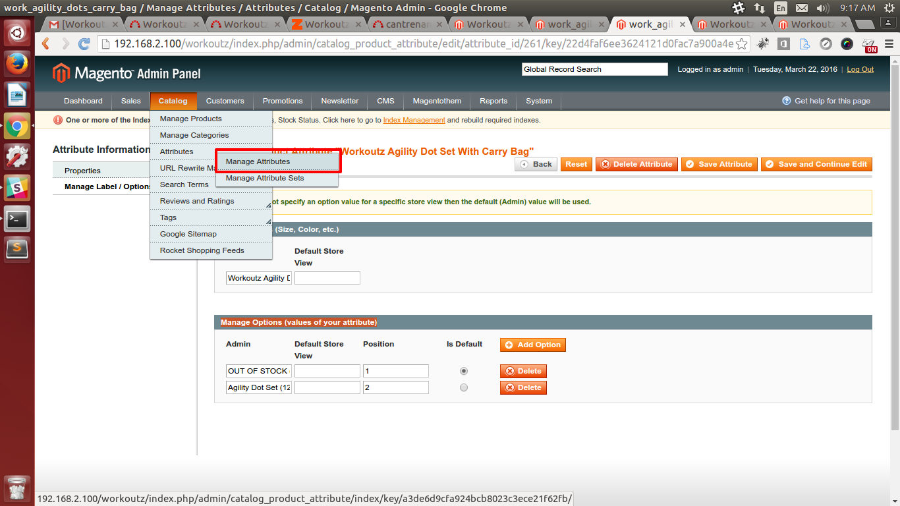Follow the Index Management link
The width and height of the screenshot is (900, 506).
pos(414,120)
